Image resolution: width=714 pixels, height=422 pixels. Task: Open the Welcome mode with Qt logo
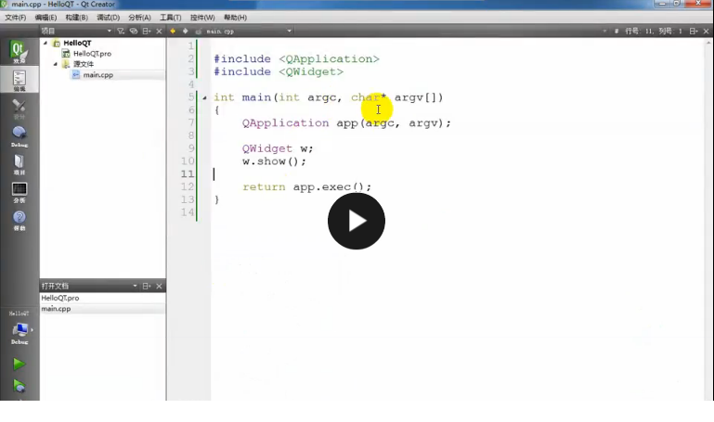click(19, 51)
